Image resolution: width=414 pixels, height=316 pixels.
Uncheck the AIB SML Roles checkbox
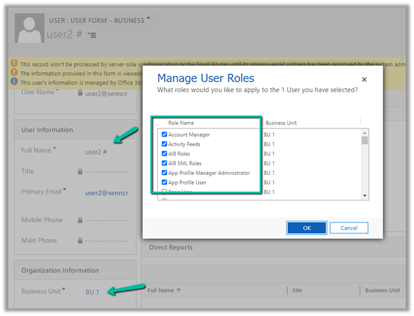click(164, 163)
